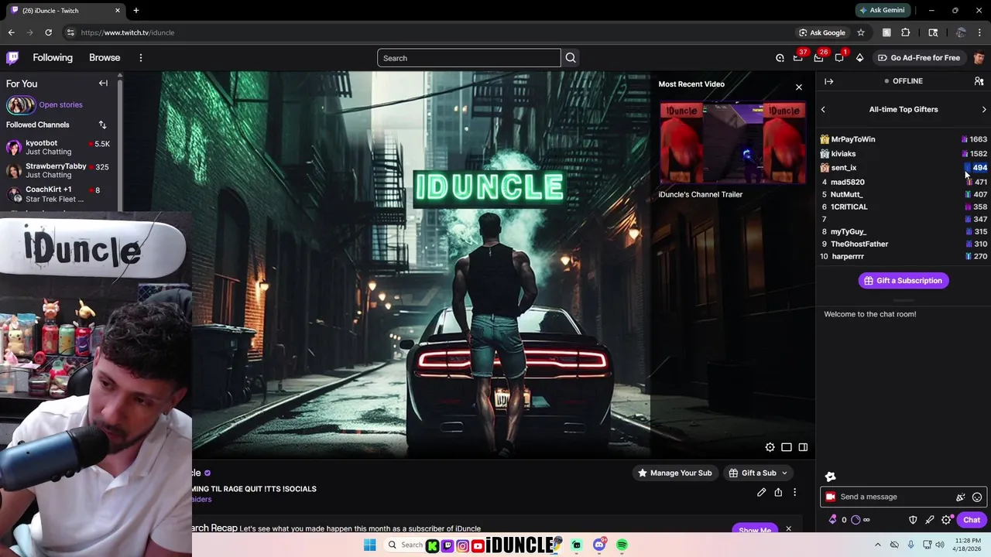Open CoachKirt +1 followed channel
Screen dimensions: 991x557
click(x=59, y=194)
